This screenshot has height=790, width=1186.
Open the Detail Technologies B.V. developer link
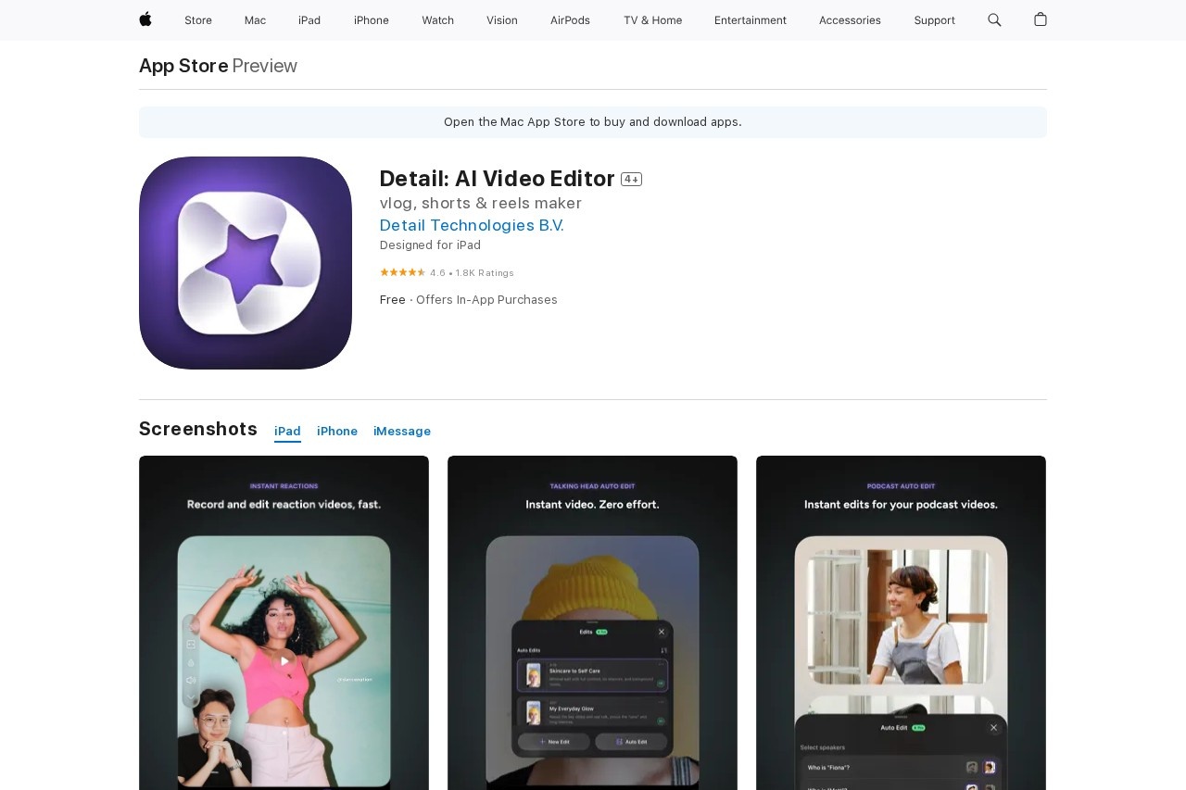[x=472, y=225]
